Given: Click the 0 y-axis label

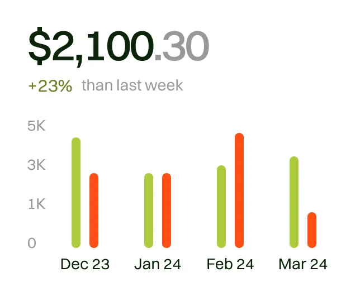Looking at the screenshot, I should coord(32,244).
